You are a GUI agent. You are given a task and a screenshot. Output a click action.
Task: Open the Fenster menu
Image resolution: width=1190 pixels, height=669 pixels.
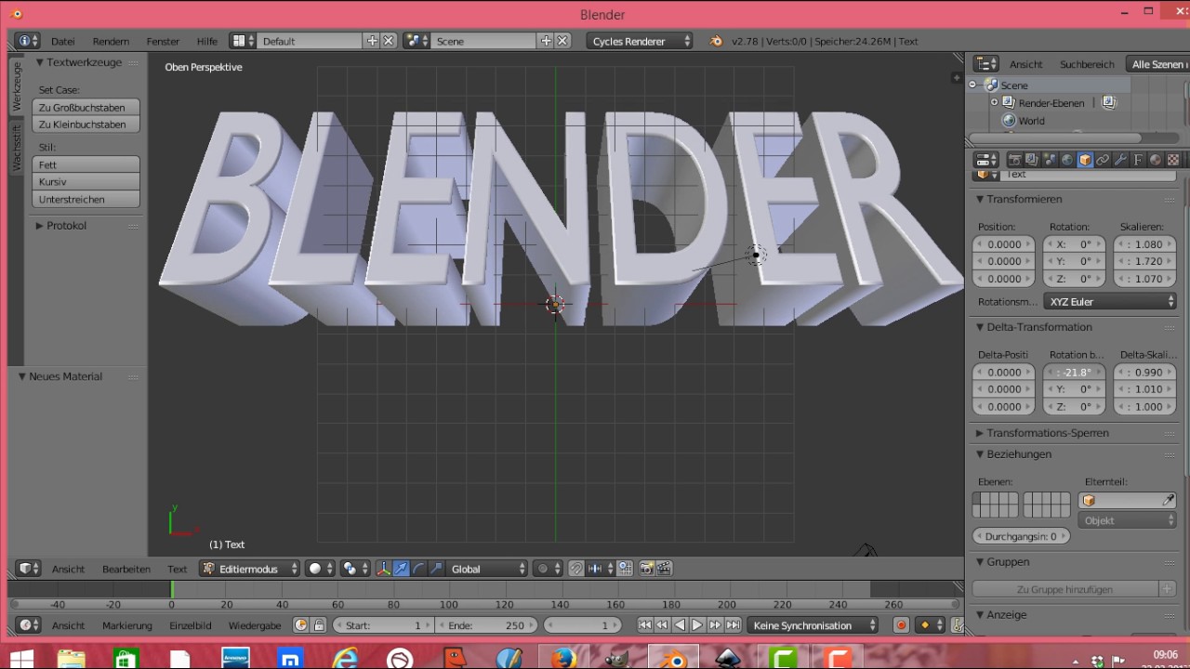point(163,42)
